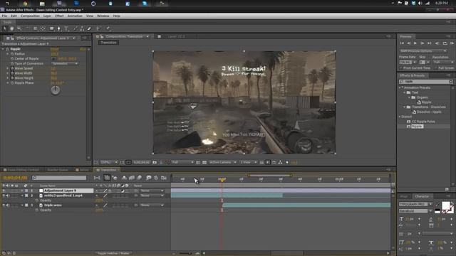Switch to Render Queue tab

coord(58,170)
